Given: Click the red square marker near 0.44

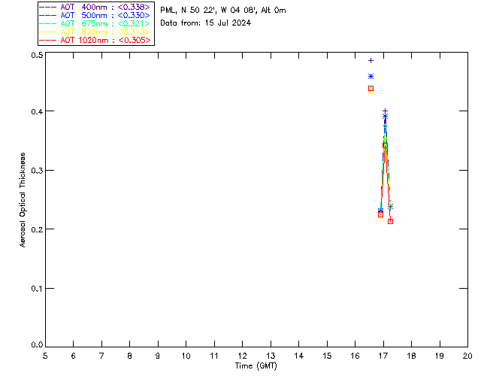Looking at the screenshot, I should pos(371,89).
